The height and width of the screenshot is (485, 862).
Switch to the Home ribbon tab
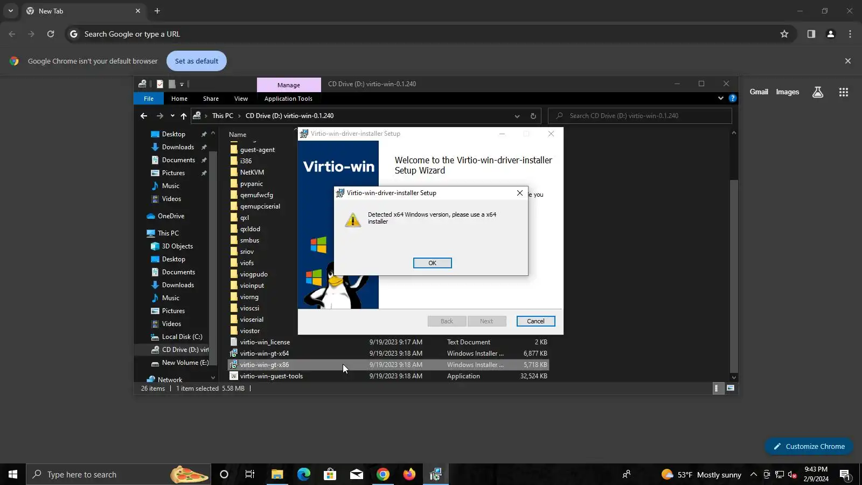point(179,99)
